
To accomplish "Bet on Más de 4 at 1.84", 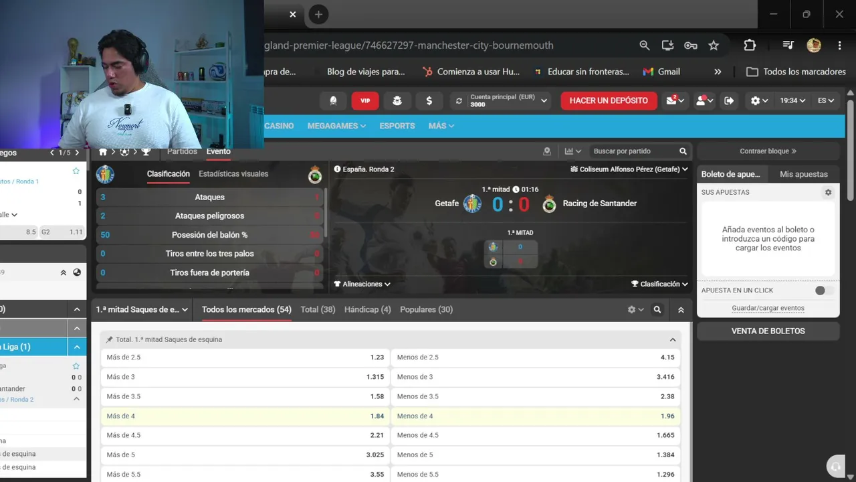I will pos(245,416).
